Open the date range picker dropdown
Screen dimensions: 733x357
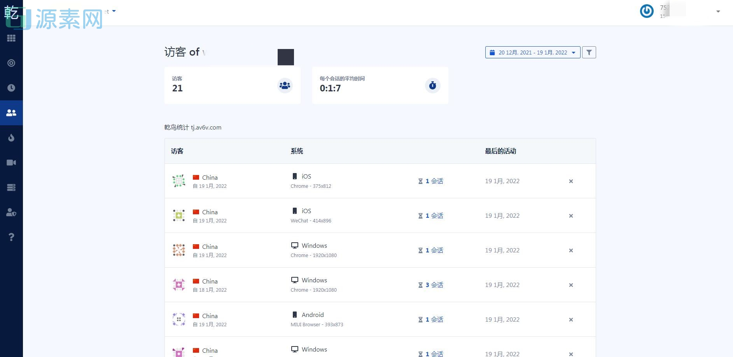(x=532, y=52)
